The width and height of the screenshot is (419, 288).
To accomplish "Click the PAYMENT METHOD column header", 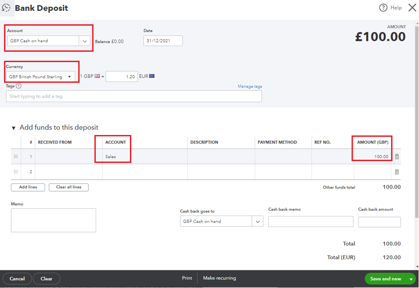I will (277, 142).
